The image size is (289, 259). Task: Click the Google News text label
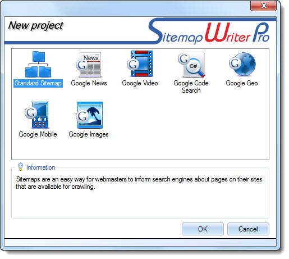[x=89, y=83]
